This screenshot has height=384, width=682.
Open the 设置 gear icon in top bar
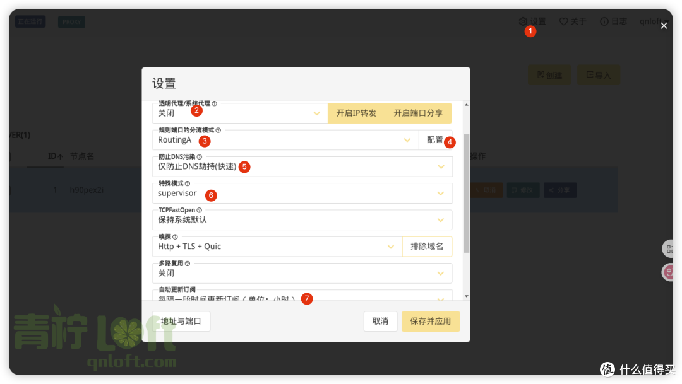click(x=523, y=21)
